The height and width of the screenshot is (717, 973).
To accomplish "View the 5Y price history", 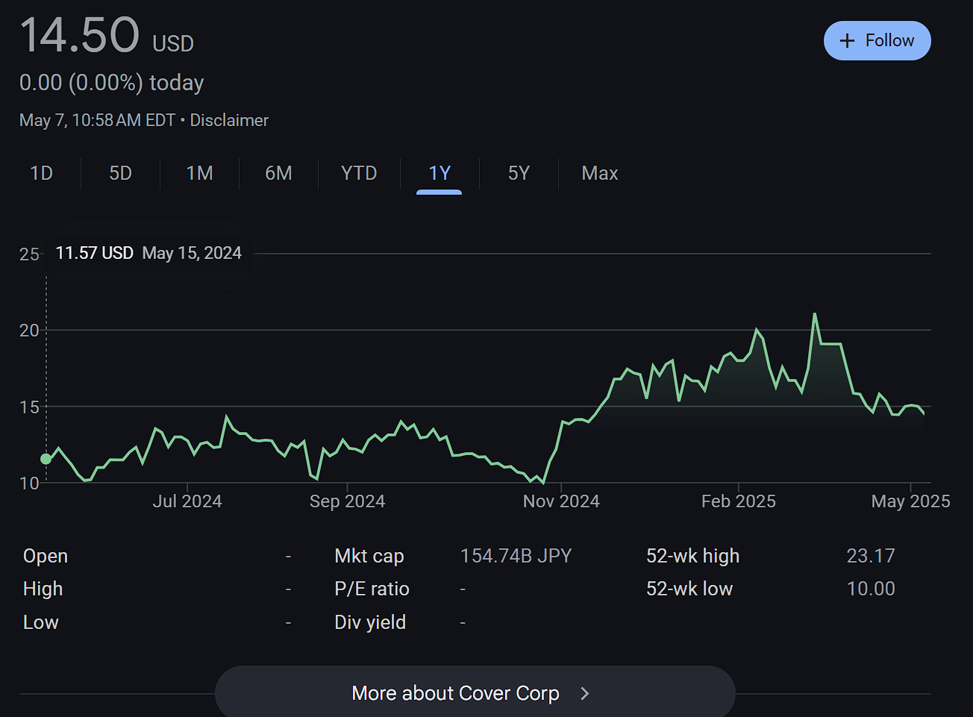I will point(519,173).
